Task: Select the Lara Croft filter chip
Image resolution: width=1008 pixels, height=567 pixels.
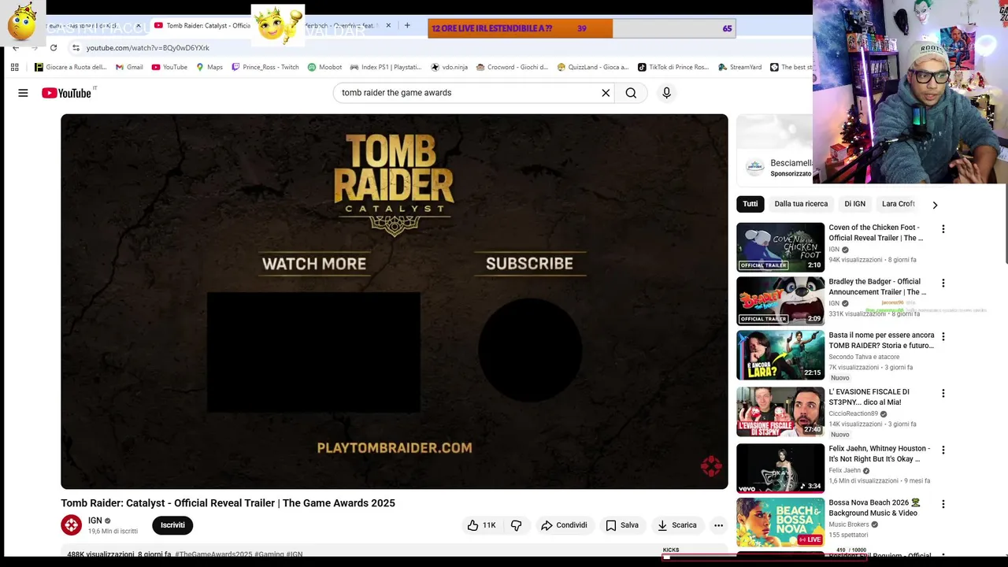Action: coord(898,204)
